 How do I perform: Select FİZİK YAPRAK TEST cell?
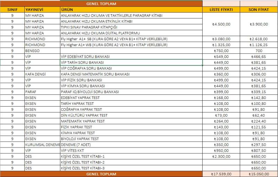tap(131, 127)
